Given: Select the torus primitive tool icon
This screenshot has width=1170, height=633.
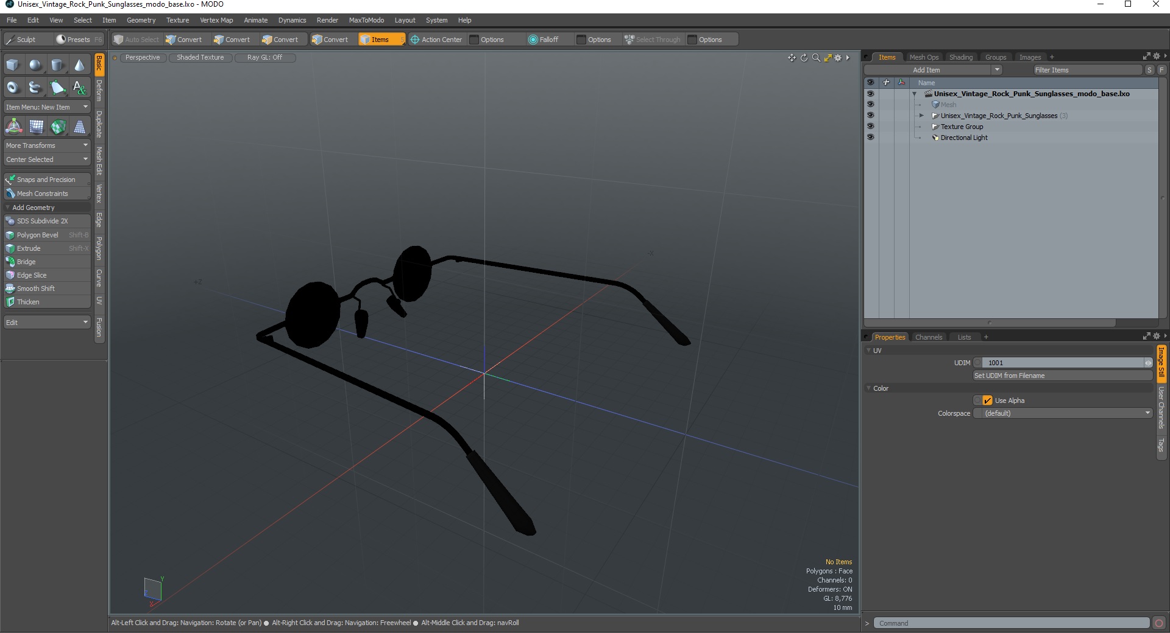Looking at the screenshot, I should [x=13, y=88].
